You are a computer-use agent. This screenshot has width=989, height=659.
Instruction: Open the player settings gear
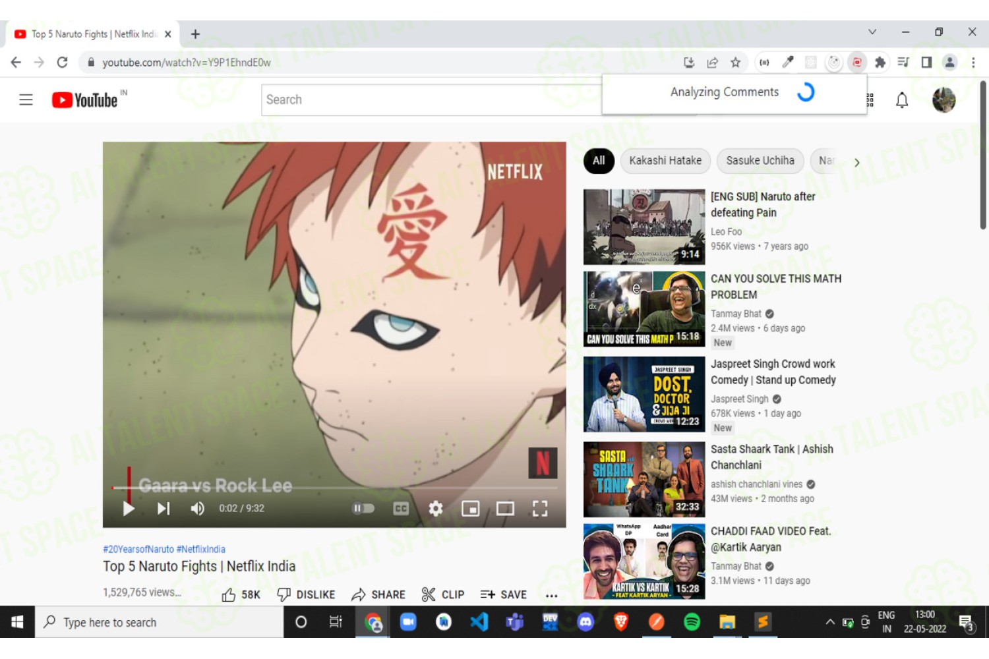coord(436,508)
